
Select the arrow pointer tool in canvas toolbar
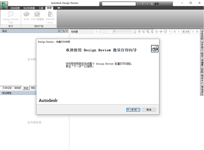coord(96,32)
